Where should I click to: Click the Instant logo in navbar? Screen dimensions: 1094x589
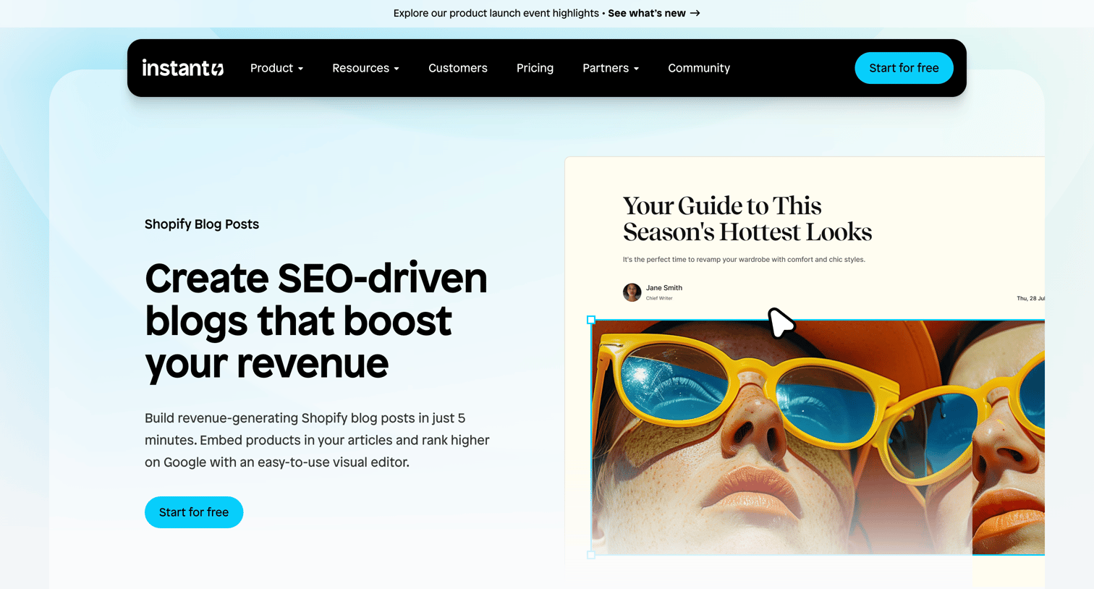pyautogui.click(x=183, y=68)
